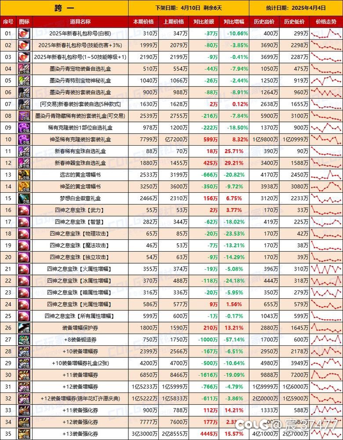Click the 1亿9800万 historical high cell
This screenshot has width=343, height=440.
tap(265, 139)
